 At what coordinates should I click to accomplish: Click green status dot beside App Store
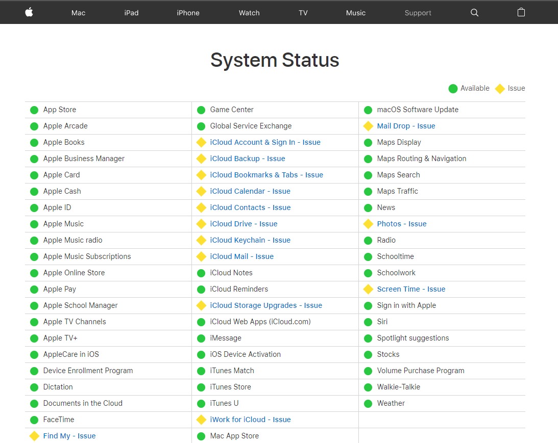[x=34, y=110]
